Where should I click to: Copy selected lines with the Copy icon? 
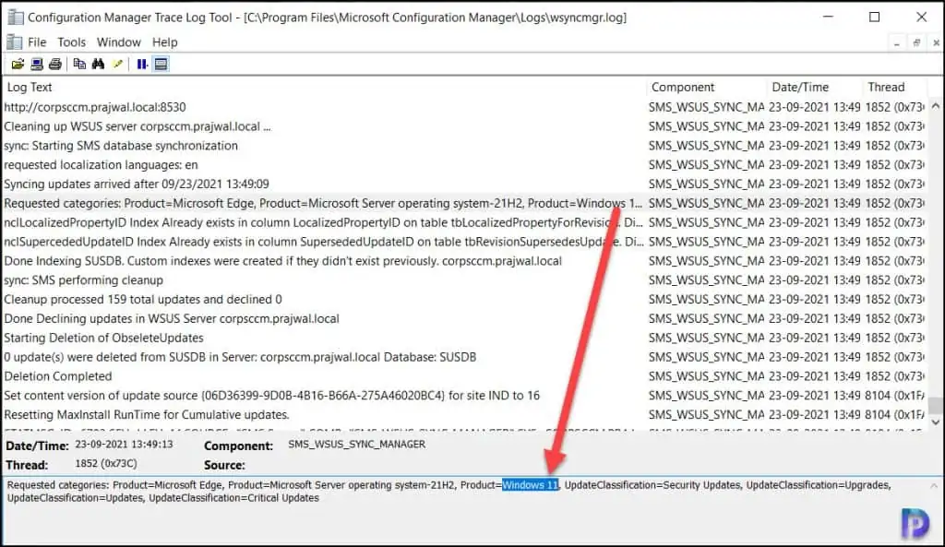79,64
